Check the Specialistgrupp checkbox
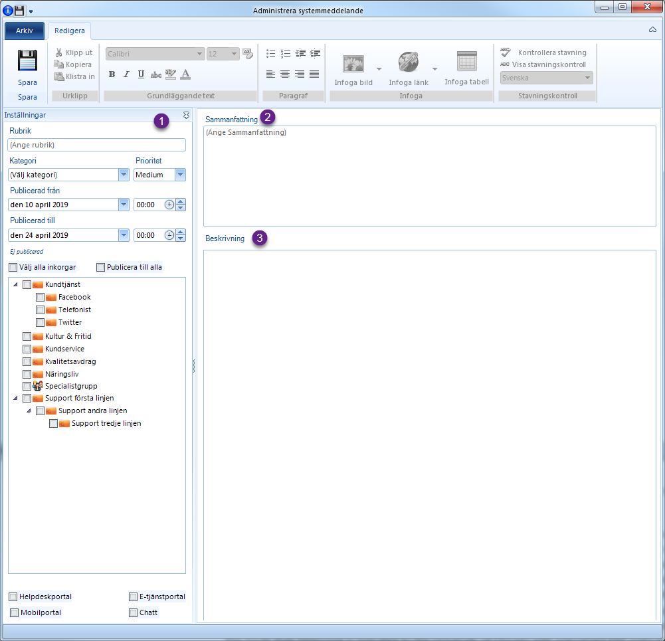The width and height of the screenshot is (665, 641). tap(27, 386)
